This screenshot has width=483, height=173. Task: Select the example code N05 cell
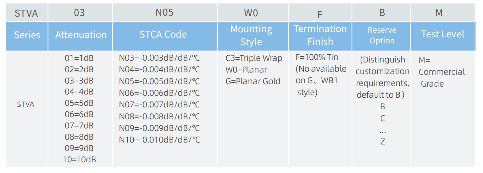coord(165,13)
